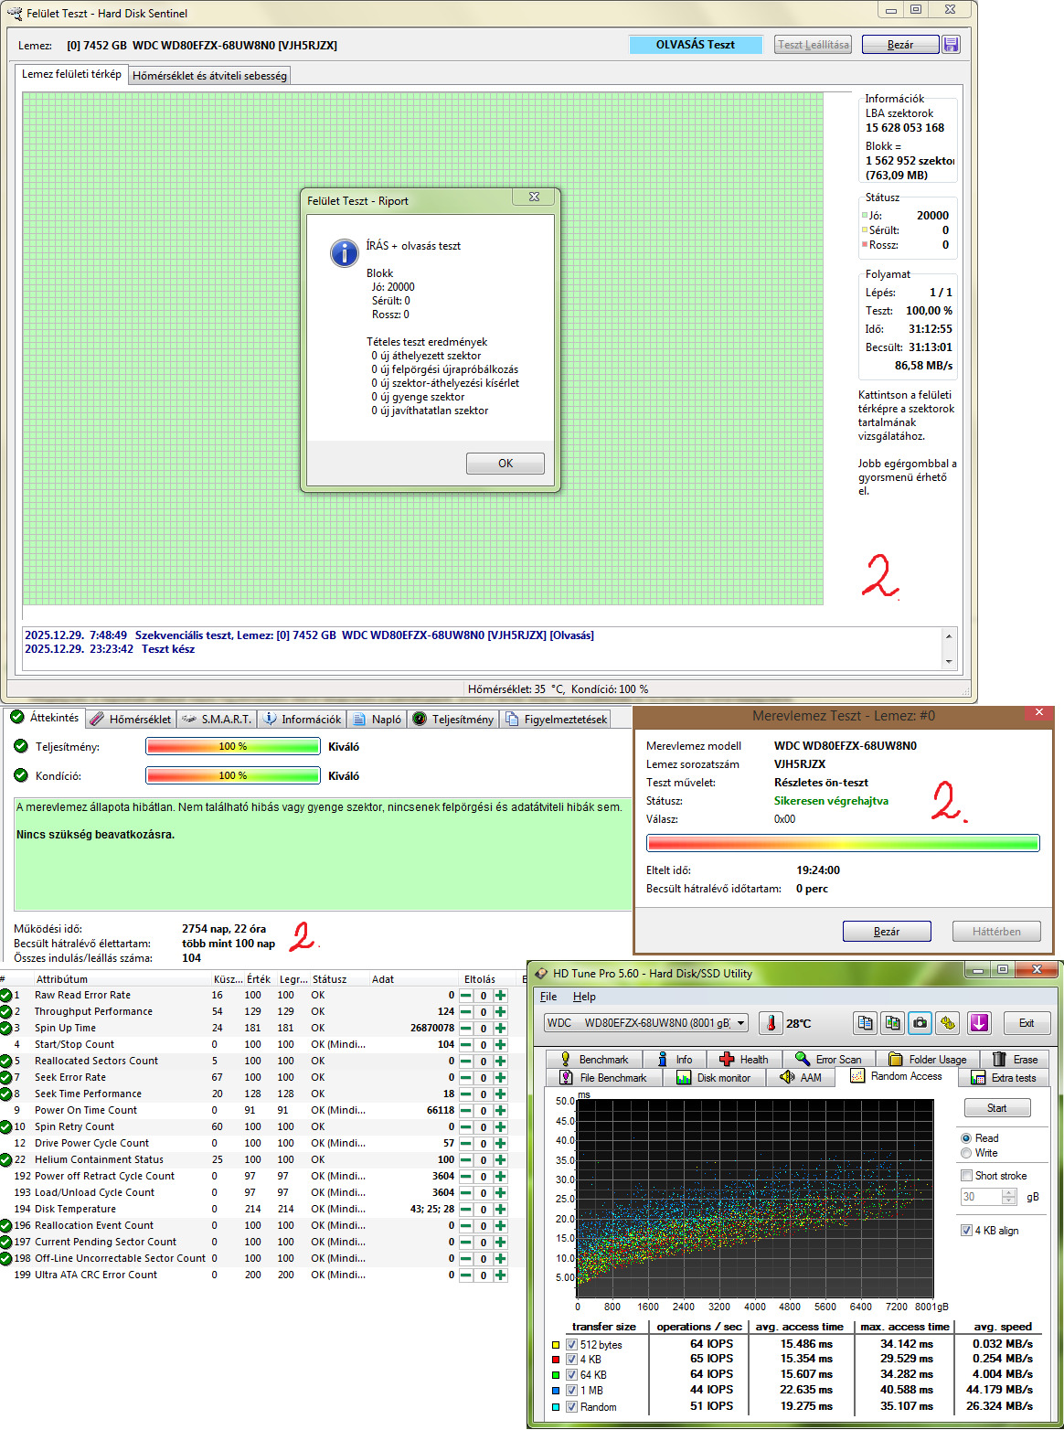The height and width of the screenshot is (1430, 1064).
Task: Open the File menu in HD Tune
Action: (x=548, y=997)
